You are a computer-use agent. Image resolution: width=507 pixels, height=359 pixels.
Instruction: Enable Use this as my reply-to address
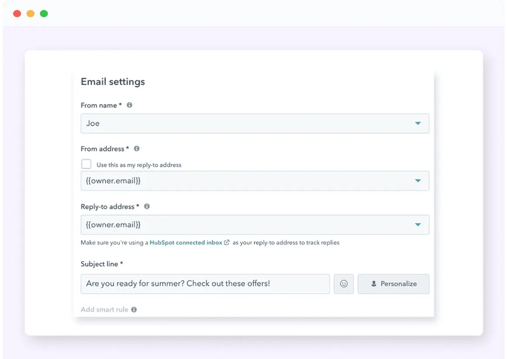tap(86, 164)
